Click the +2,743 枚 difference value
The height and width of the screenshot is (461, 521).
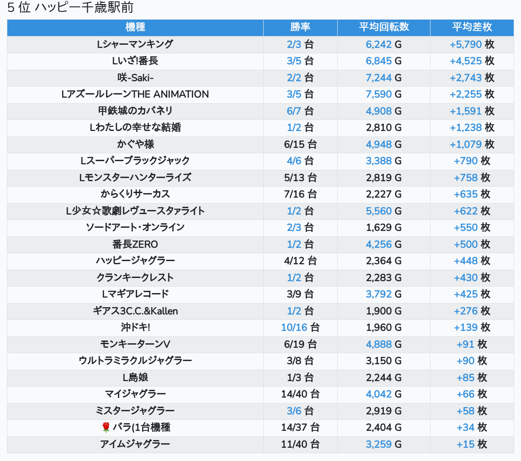coord(472,78)
